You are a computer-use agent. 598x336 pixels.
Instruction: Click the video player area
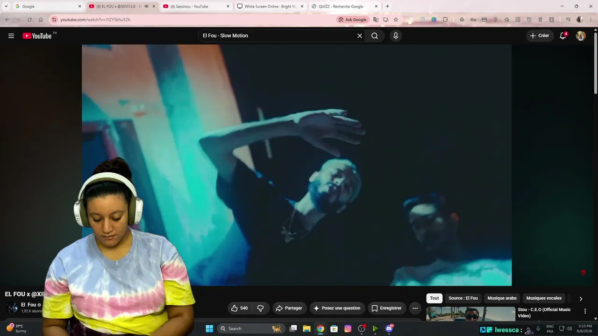point(297,165)
